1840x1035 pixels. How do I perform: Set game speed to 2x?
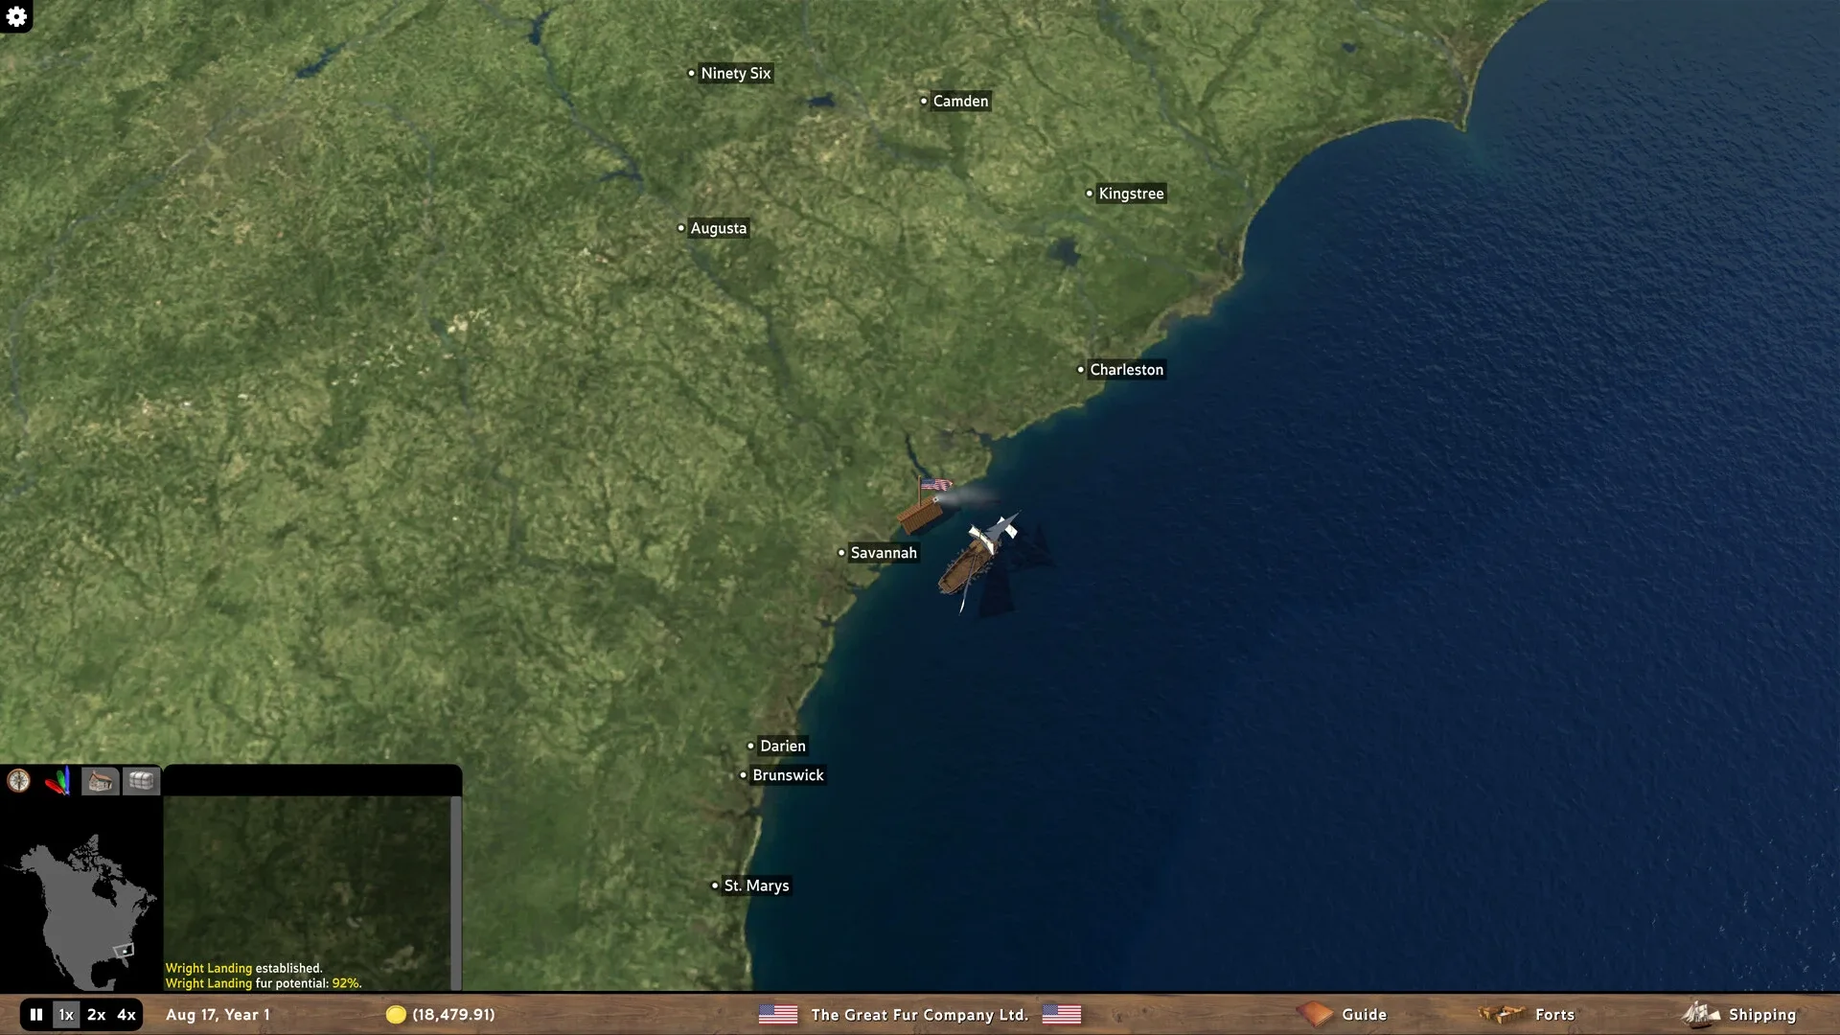tap(96, 1015)
